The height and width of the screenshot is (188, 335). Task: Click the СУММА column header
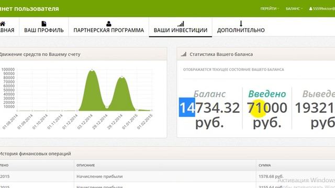(x=265, y=165)
